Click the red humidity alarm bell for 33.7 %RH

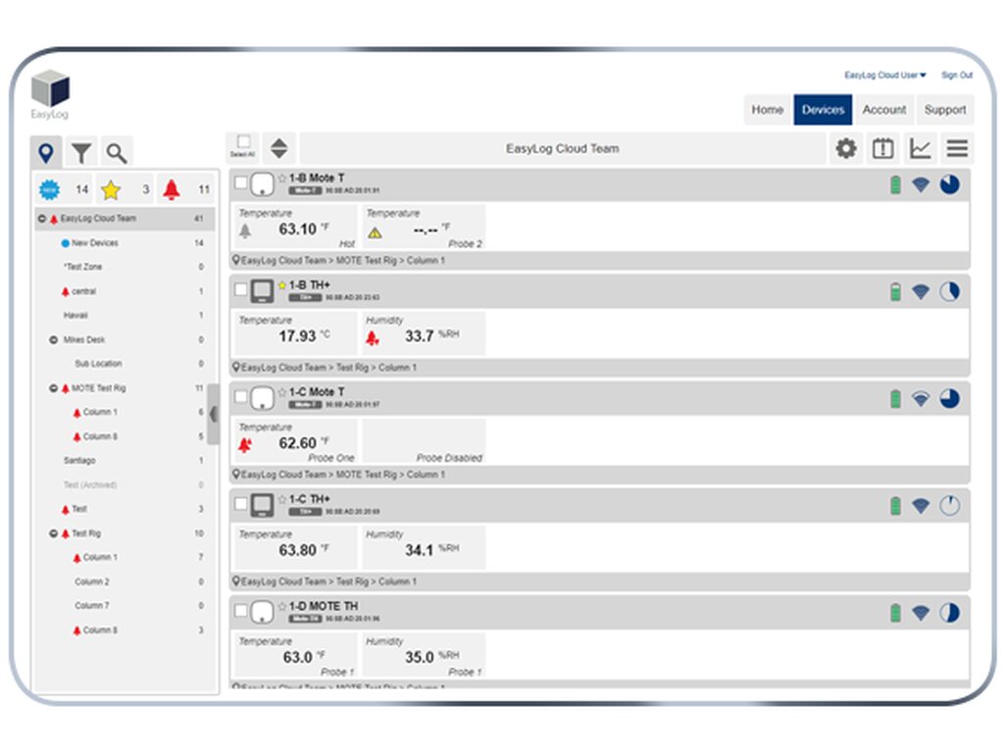click(373, 338)
